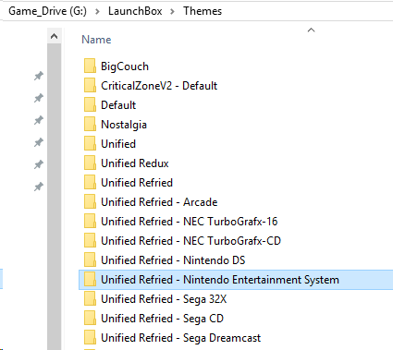This screenshot has width=393, height=350.
Task: Go to LaunchBox in the breadcrumb path
Action: pos(135,11)
